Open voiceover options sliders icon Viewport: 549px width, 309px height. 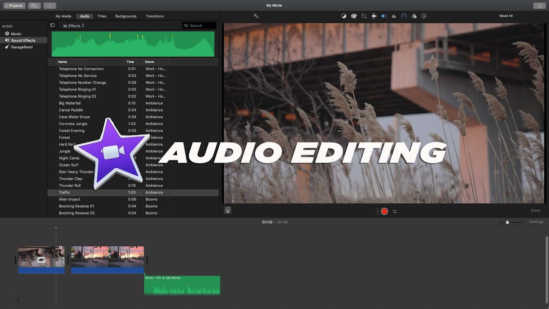[x=395, y=211]
